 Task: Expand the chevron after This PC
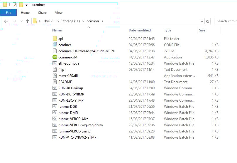point(58,21)
